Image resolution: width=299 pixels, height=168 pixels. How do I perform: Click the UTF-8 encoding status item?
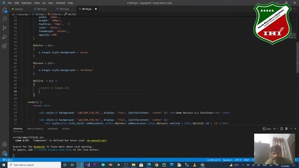(x=238, y=160)
